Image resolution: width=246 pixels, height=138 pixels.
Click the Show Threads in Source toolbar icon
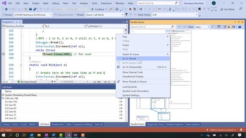click(170, 9)
